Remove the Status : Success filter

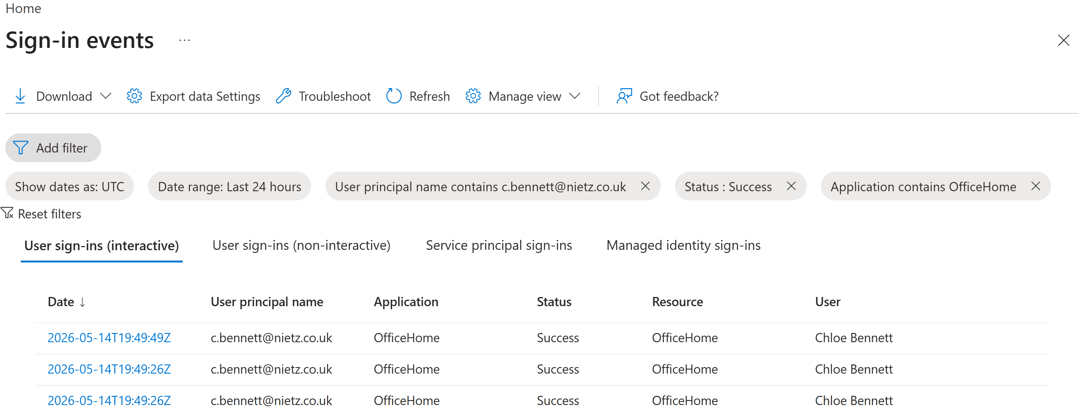tap(791, 186)
